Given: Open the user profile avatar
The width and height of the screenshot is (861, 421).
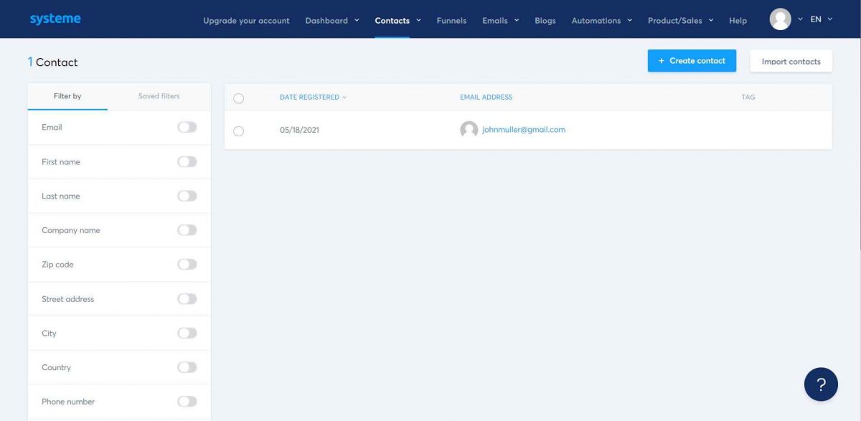Looking at the screenshot, I should [x=780, y=19].
